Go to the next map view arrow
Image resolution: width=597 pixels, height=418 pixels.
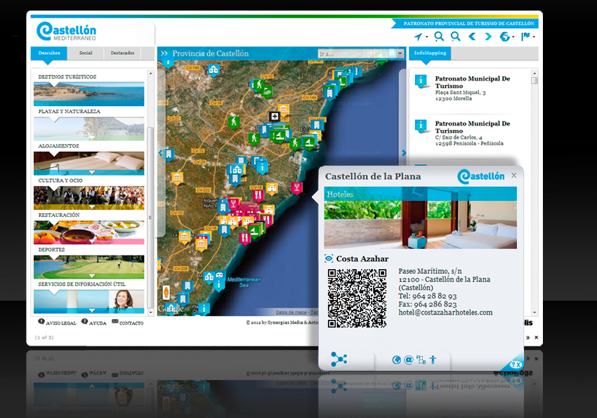488,36
